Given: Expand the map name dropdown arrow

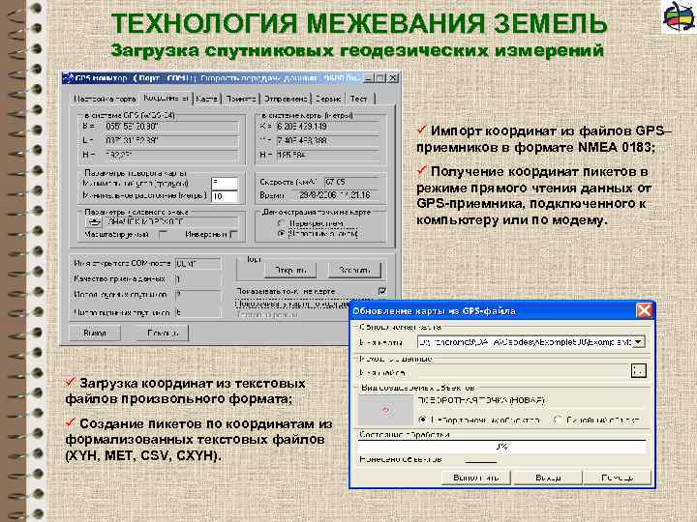Looking at the screenshot, I should pyautogui.click(x=639, y=342).
